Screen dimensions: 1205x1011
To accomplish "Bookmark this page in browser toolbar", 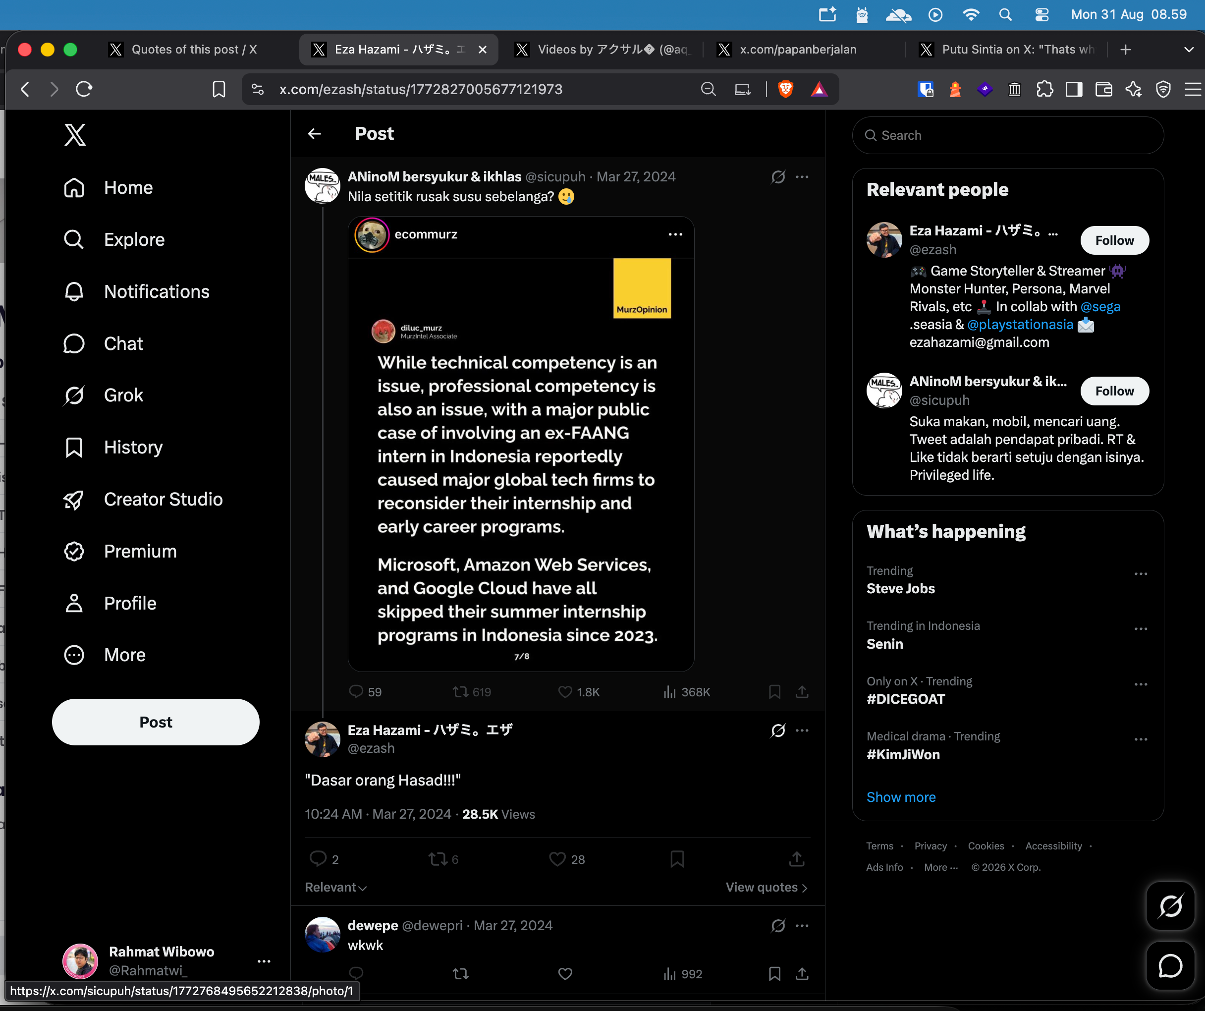I will pyautogui.click(x=219, y=89).
